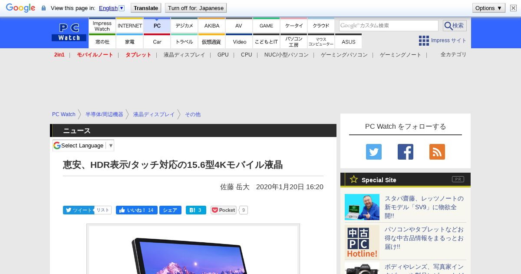
Task: Follow PC Watch on Facebook icon
Action: tap(406, 152)
